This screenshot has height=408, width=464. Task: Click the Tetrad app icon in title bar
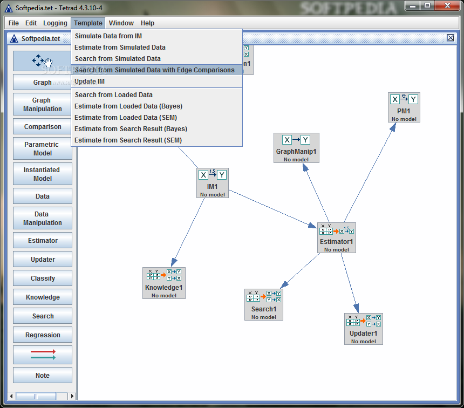point(9,8)
